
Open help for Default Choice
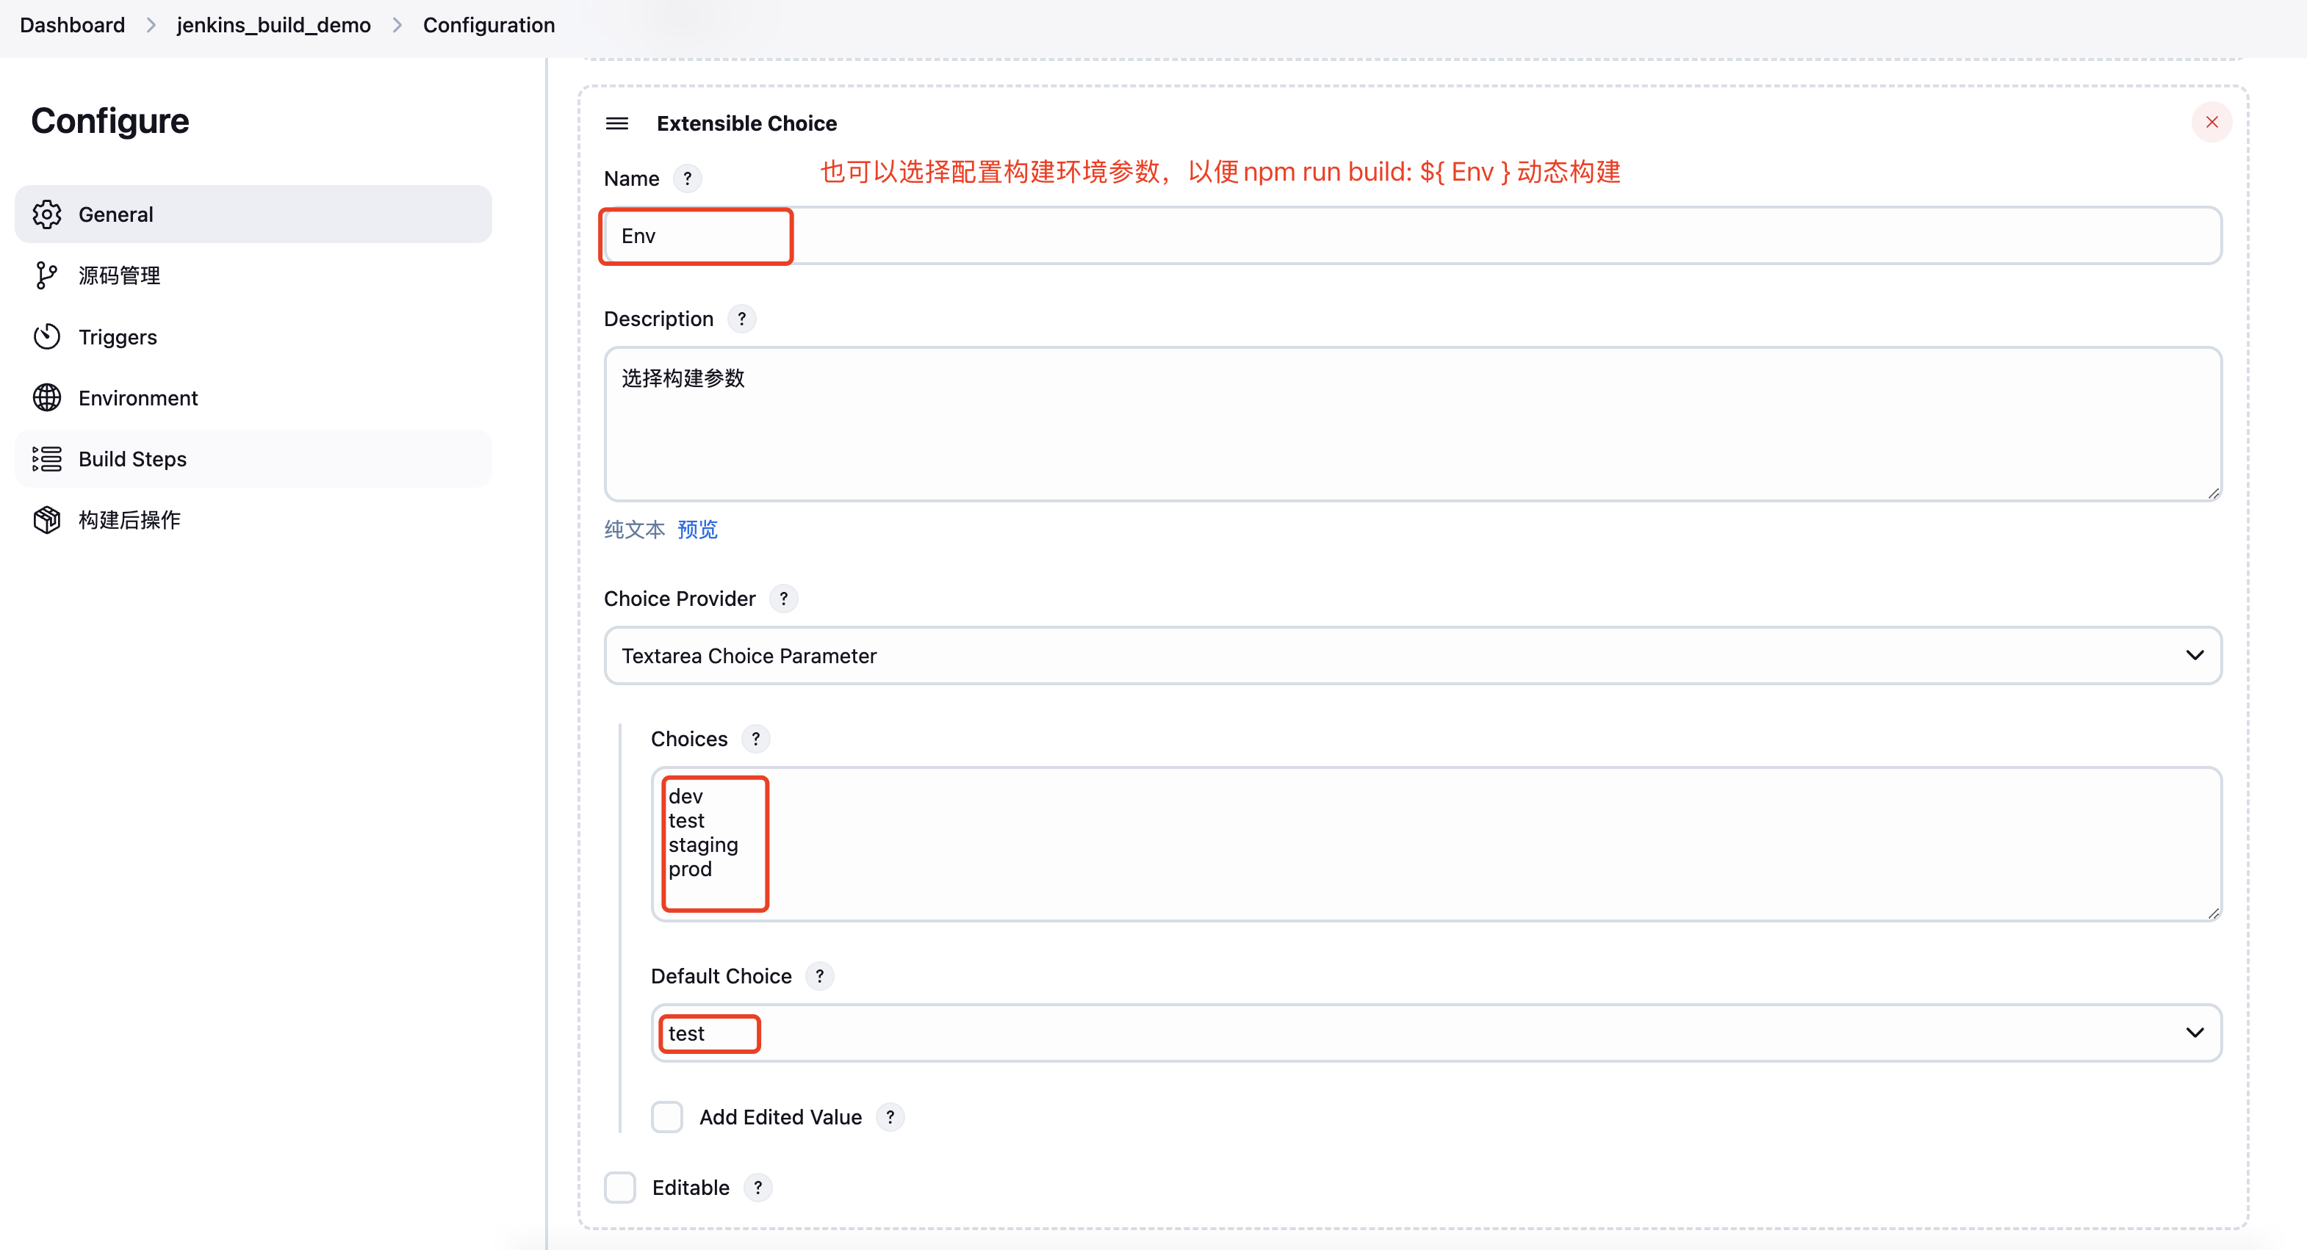(819, 976)
